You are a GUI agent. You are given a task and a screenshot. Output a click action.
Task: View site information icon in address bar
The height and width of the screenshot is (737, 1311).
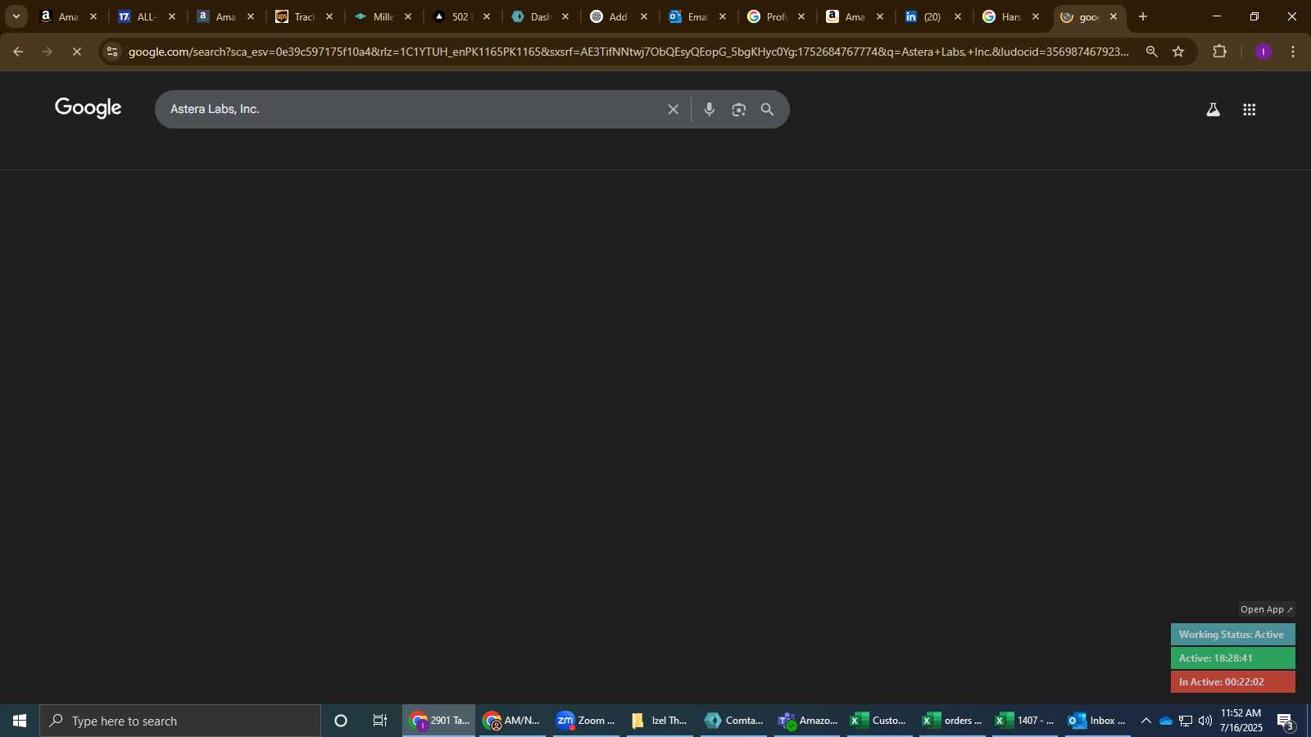pyautogui.click(x=112, y=52)
